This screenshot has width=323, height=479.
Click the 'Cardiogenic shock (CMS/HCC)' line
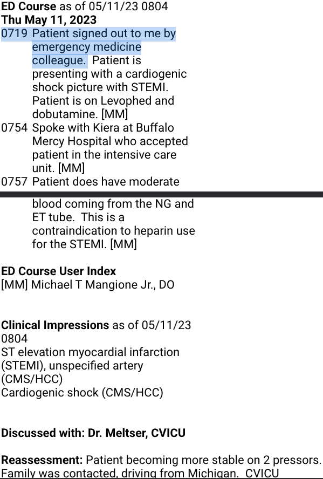pos(82,393)
